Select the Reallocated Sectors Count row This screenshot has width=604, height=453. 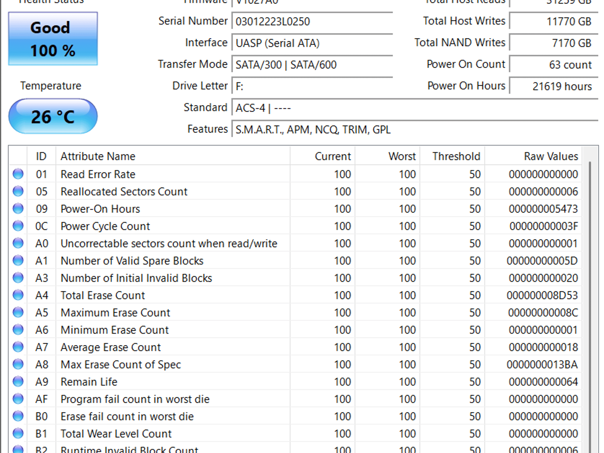[296, 191]
